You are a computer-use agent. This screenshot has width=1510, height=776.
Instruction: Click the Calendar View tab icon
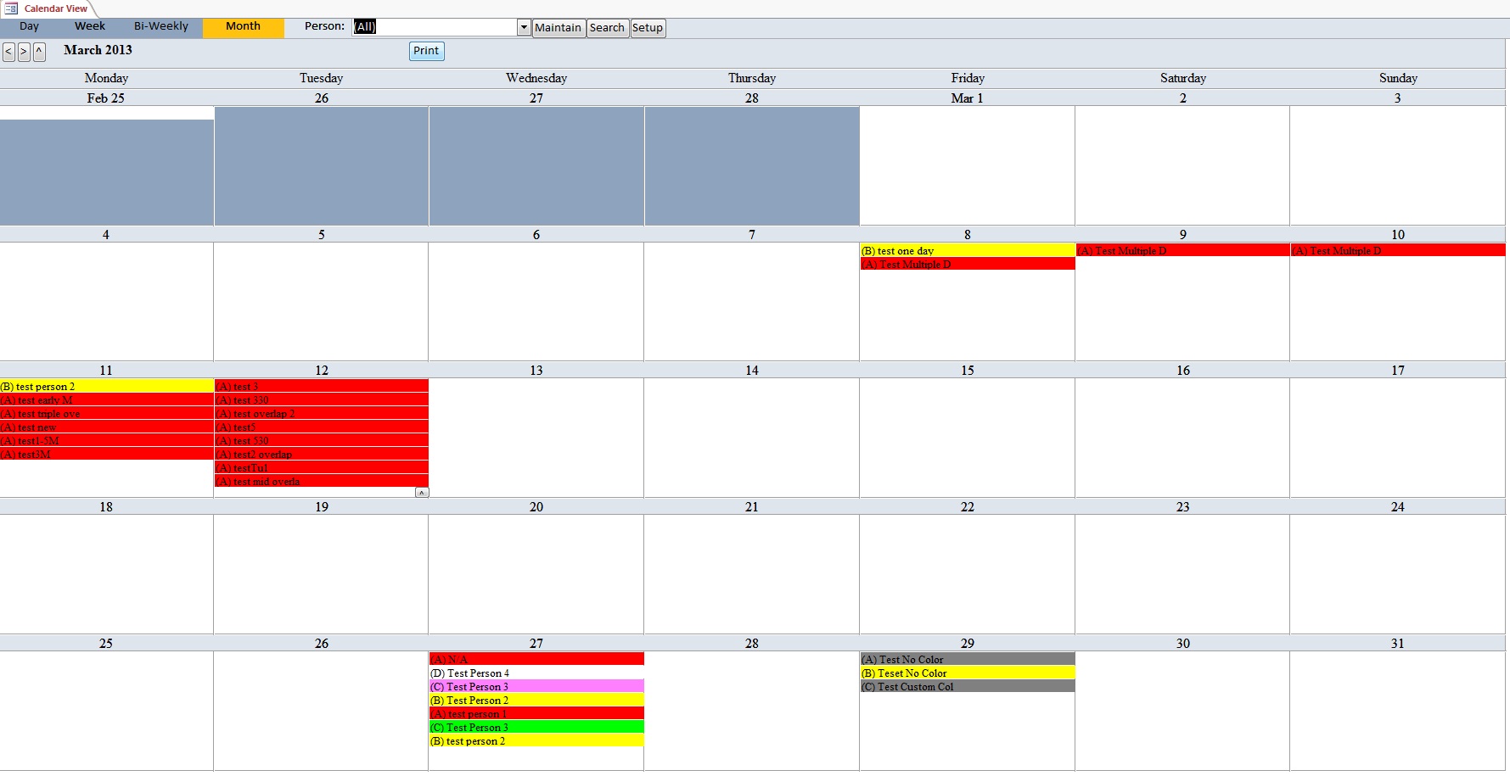tap(11, 8)
